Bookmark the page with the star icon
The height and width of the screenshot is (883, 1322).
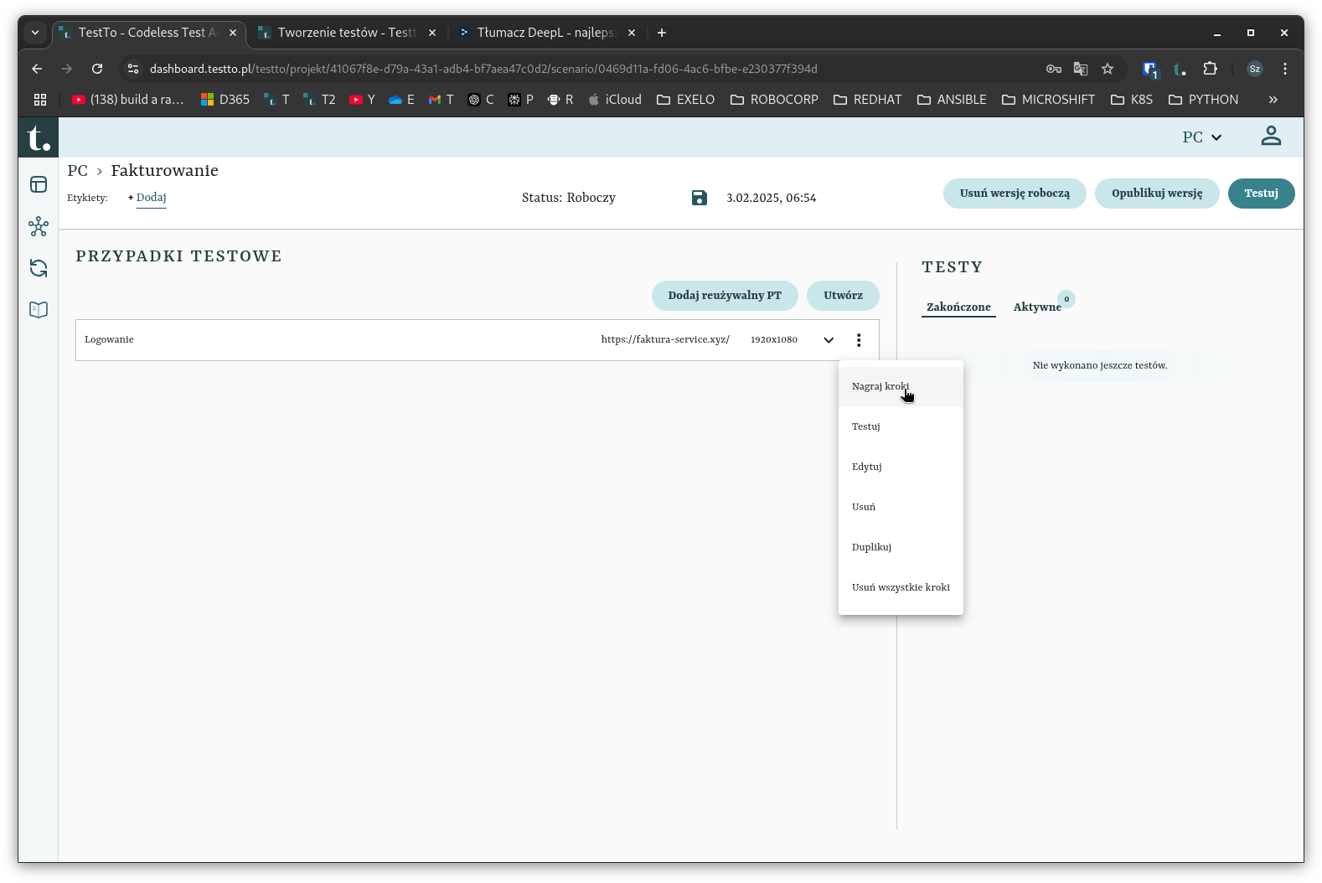pos(1108,69)
